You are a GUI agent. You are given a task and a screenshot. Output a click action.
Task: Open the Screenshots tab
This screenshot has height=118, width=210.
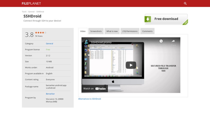(x=96, y=31)
